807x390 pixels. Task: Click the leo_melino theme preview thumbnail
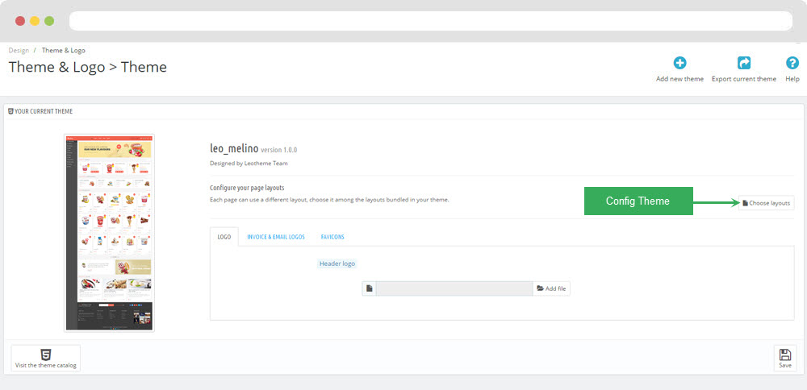(x=109, y=232)
